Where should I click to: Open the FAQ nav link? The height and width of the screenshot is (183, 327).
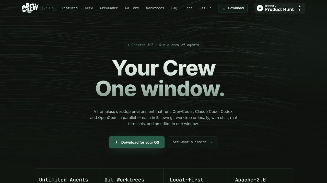tap(174, 8)
